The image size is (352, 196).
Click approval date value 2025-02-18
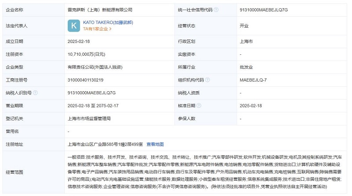pyautogui.click(x=251, y=106)
